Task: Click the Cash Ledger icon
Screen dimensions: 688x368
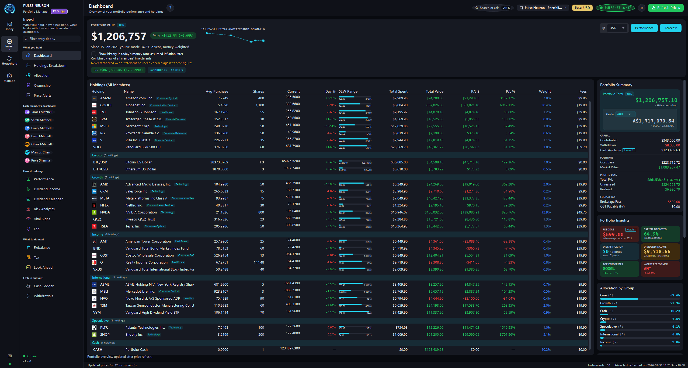Action: tap(28, 286)
